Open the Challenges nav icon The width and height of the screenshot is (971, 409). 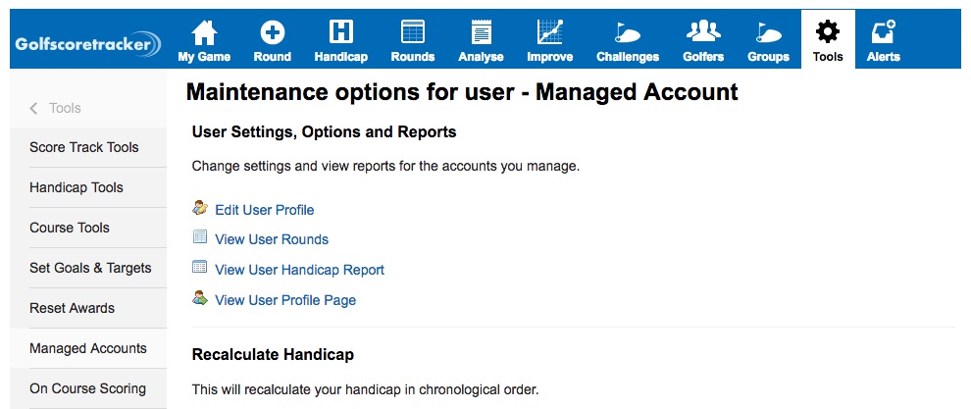tap(628, 33)
